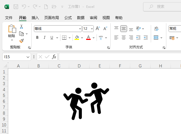Toggle italic formatting

(45, 38)
